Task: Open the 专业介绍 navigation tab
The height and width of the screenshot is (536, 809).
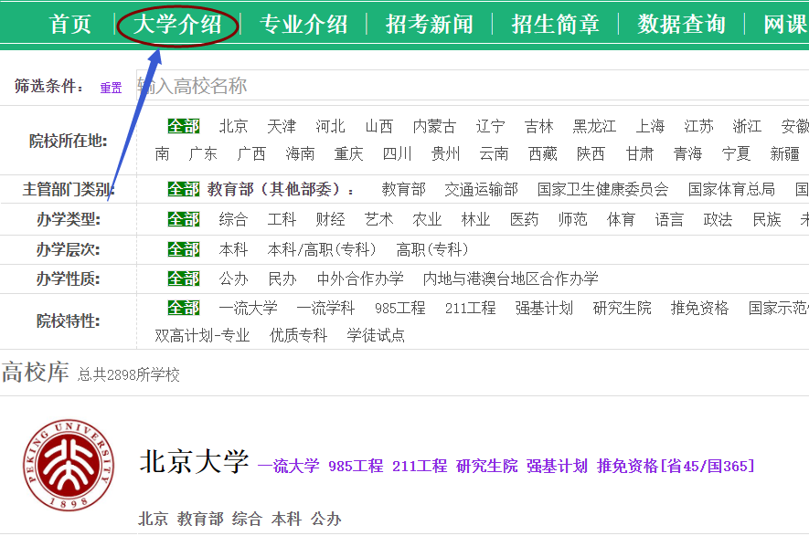Action: [303, 25]
